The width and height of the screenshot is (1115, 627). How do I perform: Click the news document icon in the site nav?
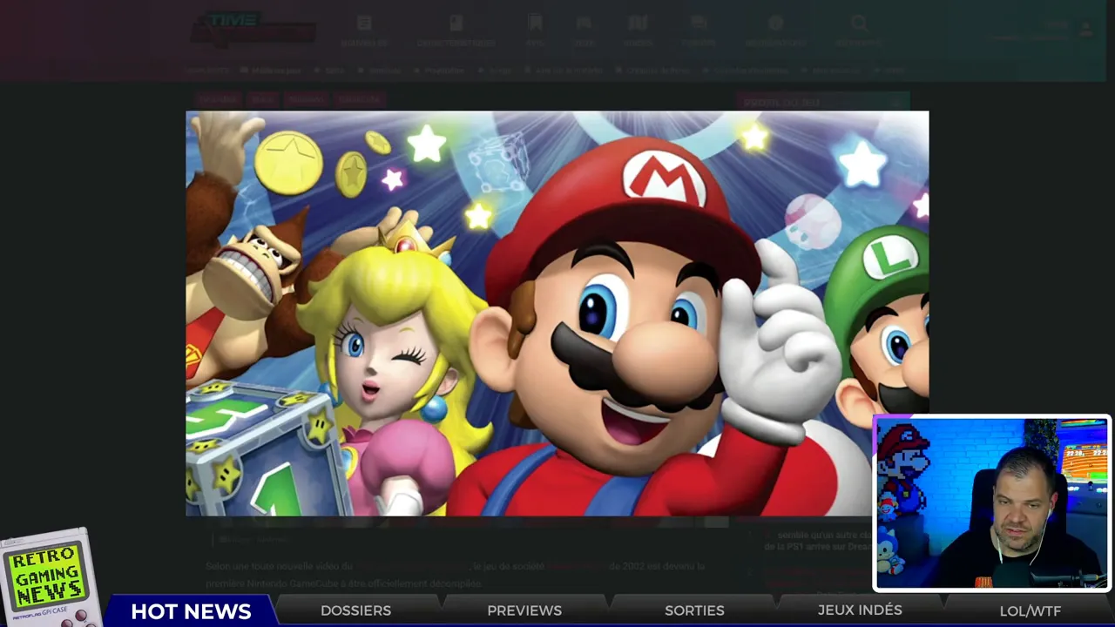click(364, 24)
